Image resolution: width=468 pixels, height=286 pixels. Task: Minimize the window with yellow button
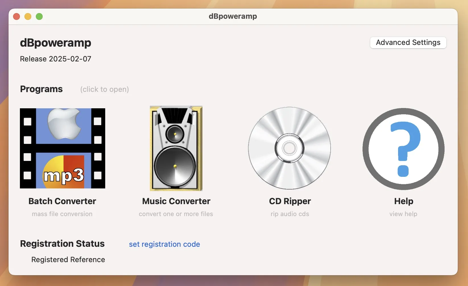tap(28, 16)
